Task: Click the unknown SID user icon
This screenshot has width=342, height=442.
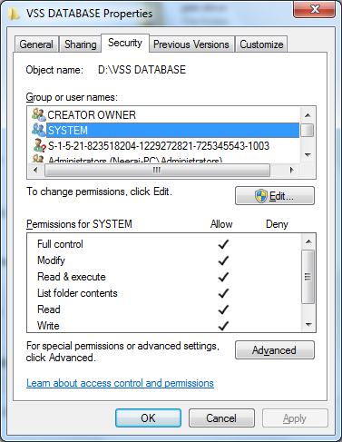Action: [x=39, y=145]
